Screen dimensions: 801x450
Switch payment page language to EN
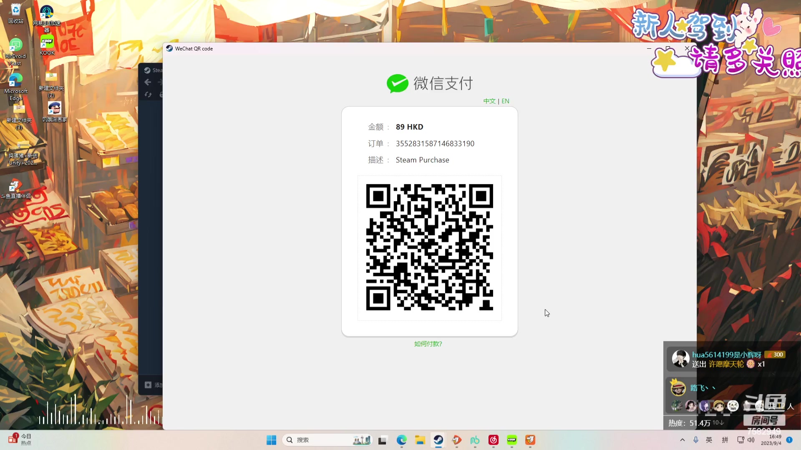[505, 101]
